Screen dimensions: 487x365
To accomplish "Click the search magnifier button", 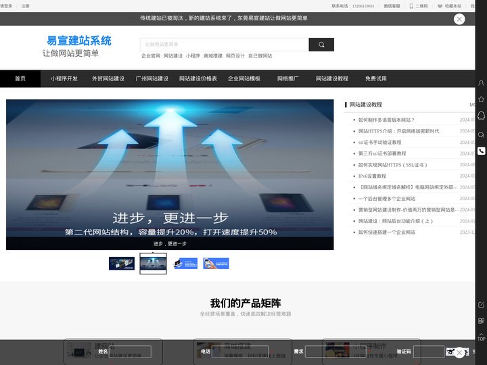I will coord(321,45).
